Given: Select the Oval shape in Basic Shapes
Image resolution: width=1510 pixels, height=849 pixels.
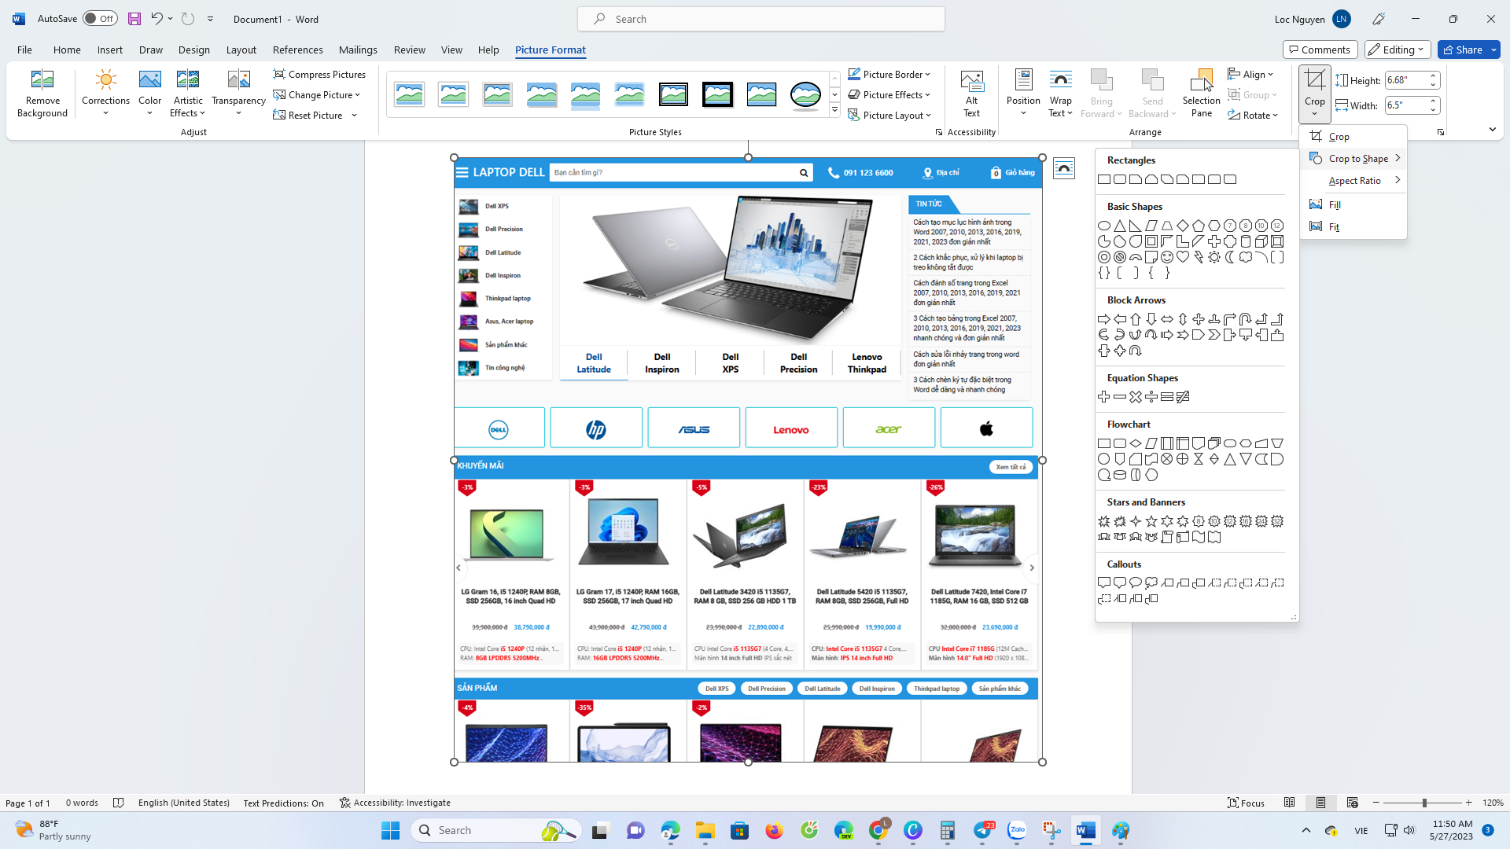Looking at the screenshot, I should pos(1104,226).
